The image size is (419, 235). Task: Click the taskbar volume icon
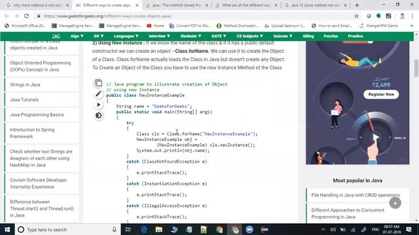point(333,229)
